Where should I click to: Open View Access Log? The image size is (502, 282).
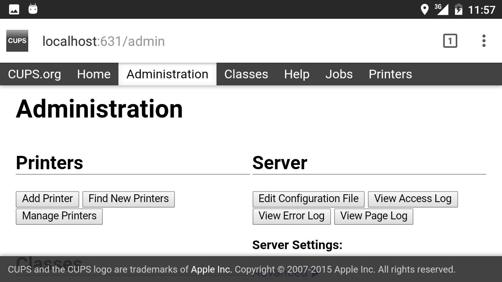tap(413, 199)
